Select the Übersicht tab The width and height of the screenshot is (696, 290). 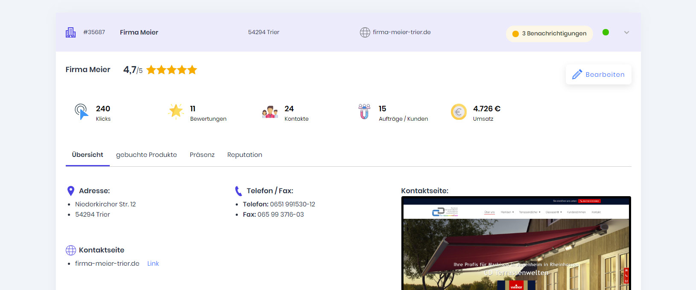click(x=88, y=155)
